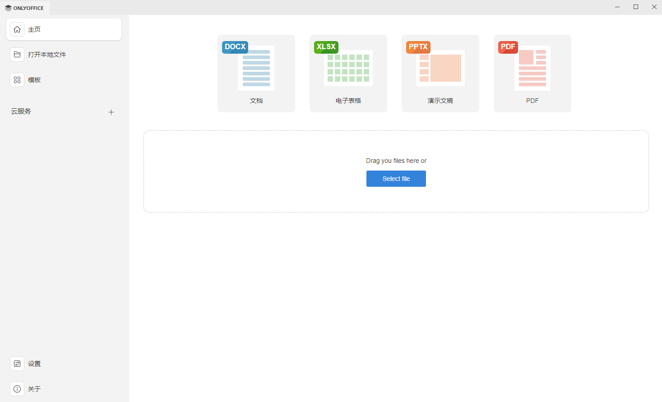Maximize the ONLYOFFICE window
The width and height of the screenshot is (662, 402).
coord(636,7)
